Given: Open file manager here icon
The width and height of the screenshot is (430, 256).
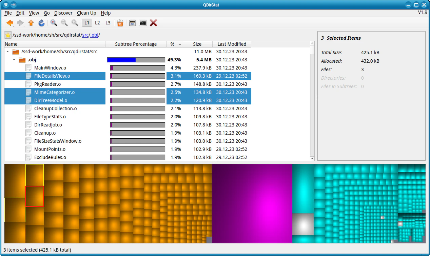Looking at the screenshot, I should coord(133,23).
